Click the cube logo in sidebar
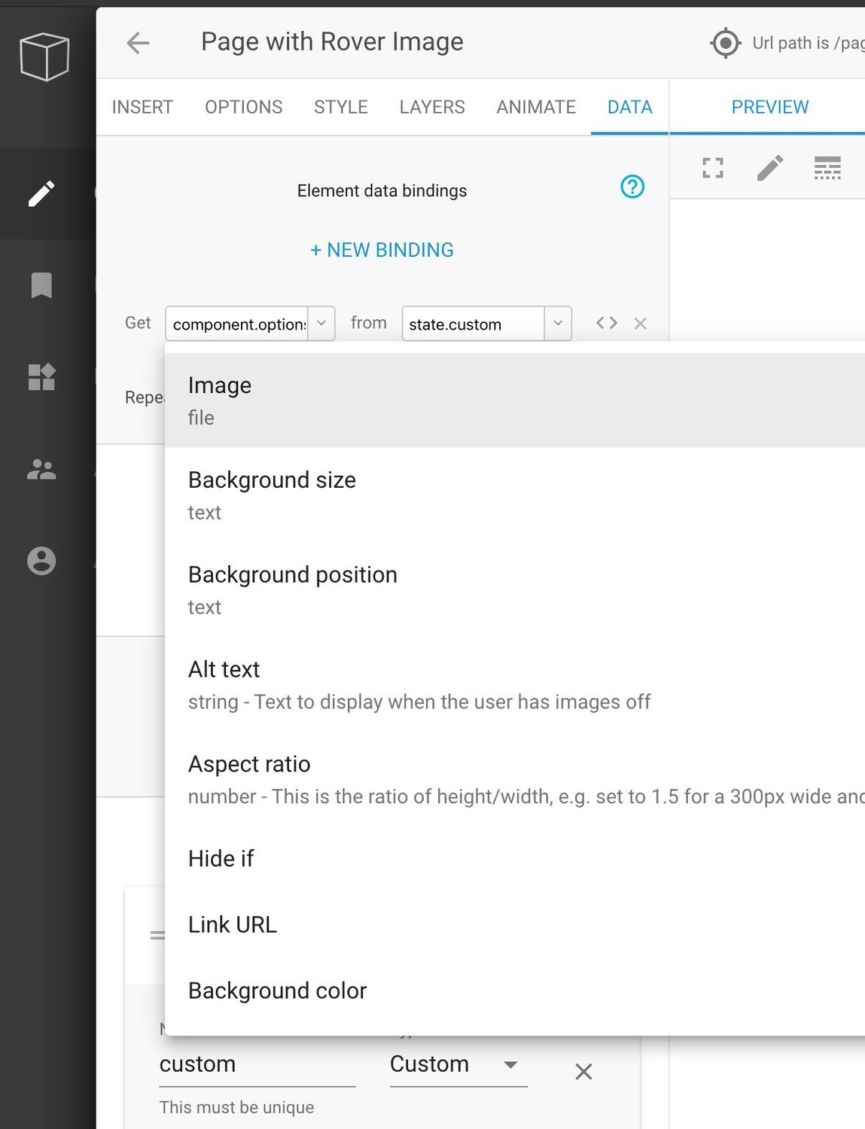The height and width of the screenshot is (1129, 865). coord(44,56)
